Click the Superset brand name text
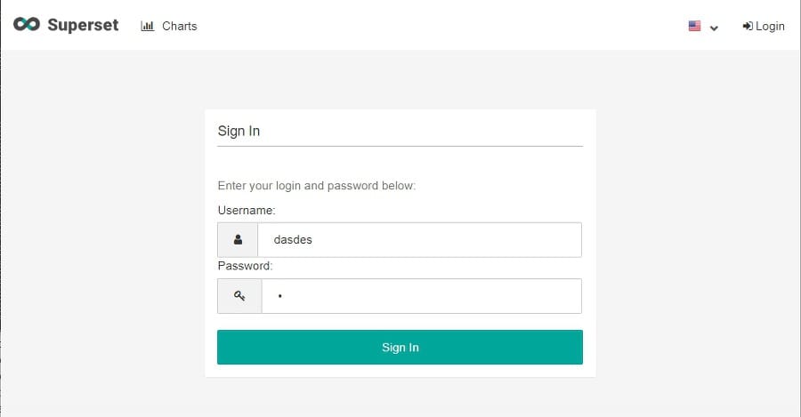The image size is (801, 417). pyautogui.click(x=83, y=25)
